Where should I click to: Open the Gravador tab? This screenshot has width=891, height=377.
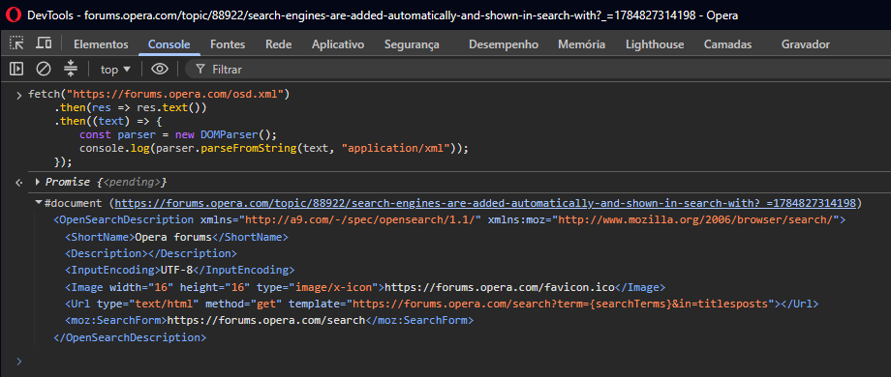point(805,44)
